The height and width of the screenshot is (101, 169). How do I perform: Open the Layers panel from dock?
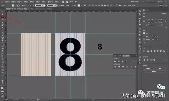[x=140, y=47]
